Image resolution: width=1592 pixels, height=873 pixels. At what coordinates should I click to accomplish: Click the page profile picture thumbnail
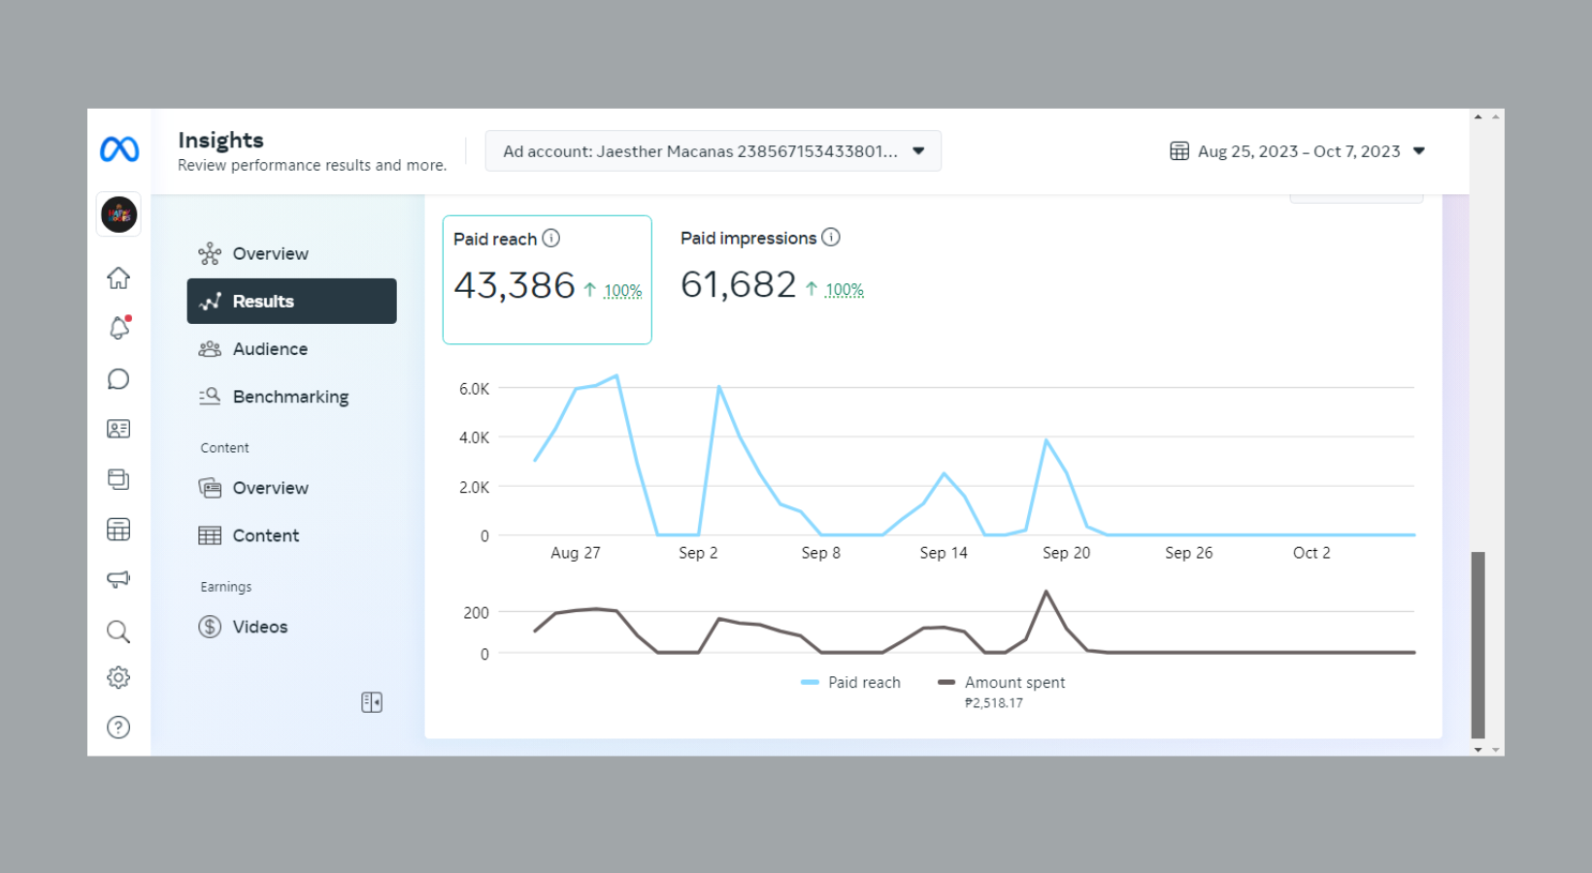pos(118,214)
